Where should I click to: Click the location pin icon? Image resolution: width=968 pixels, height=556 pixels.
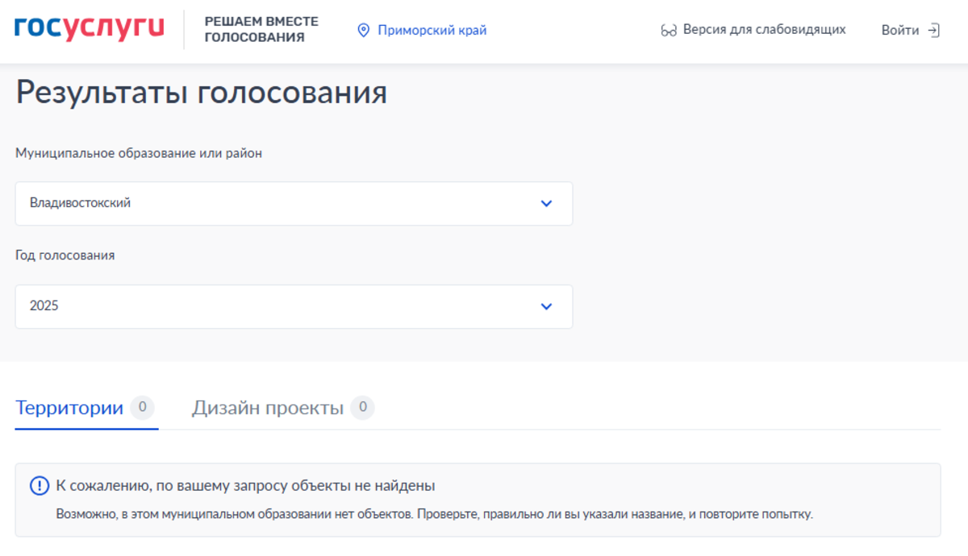coord(363,31)
